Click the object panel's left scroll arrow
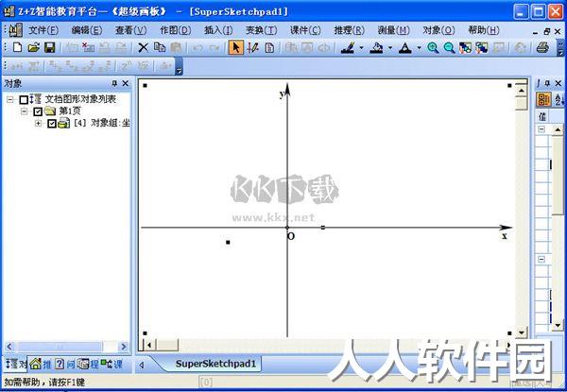567x392 pixels. click(9, 347)
